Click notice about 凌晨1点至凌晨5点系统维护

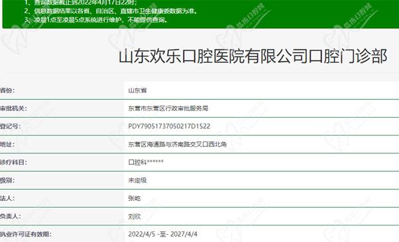[x=96, y=20]
